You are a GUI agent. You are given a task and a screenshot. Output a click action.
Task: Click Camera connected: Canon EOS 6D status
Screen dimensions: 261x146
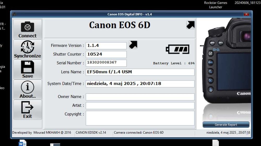(x=139, y=132)
